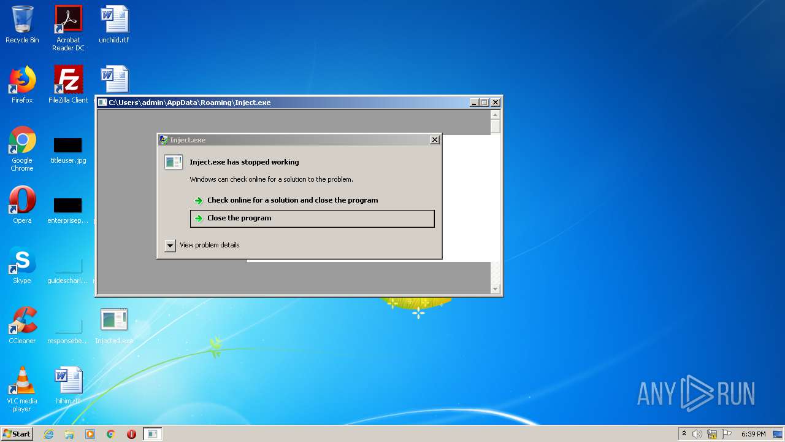
Task: Click the network tray icon
Action: (x=712, y=434)
